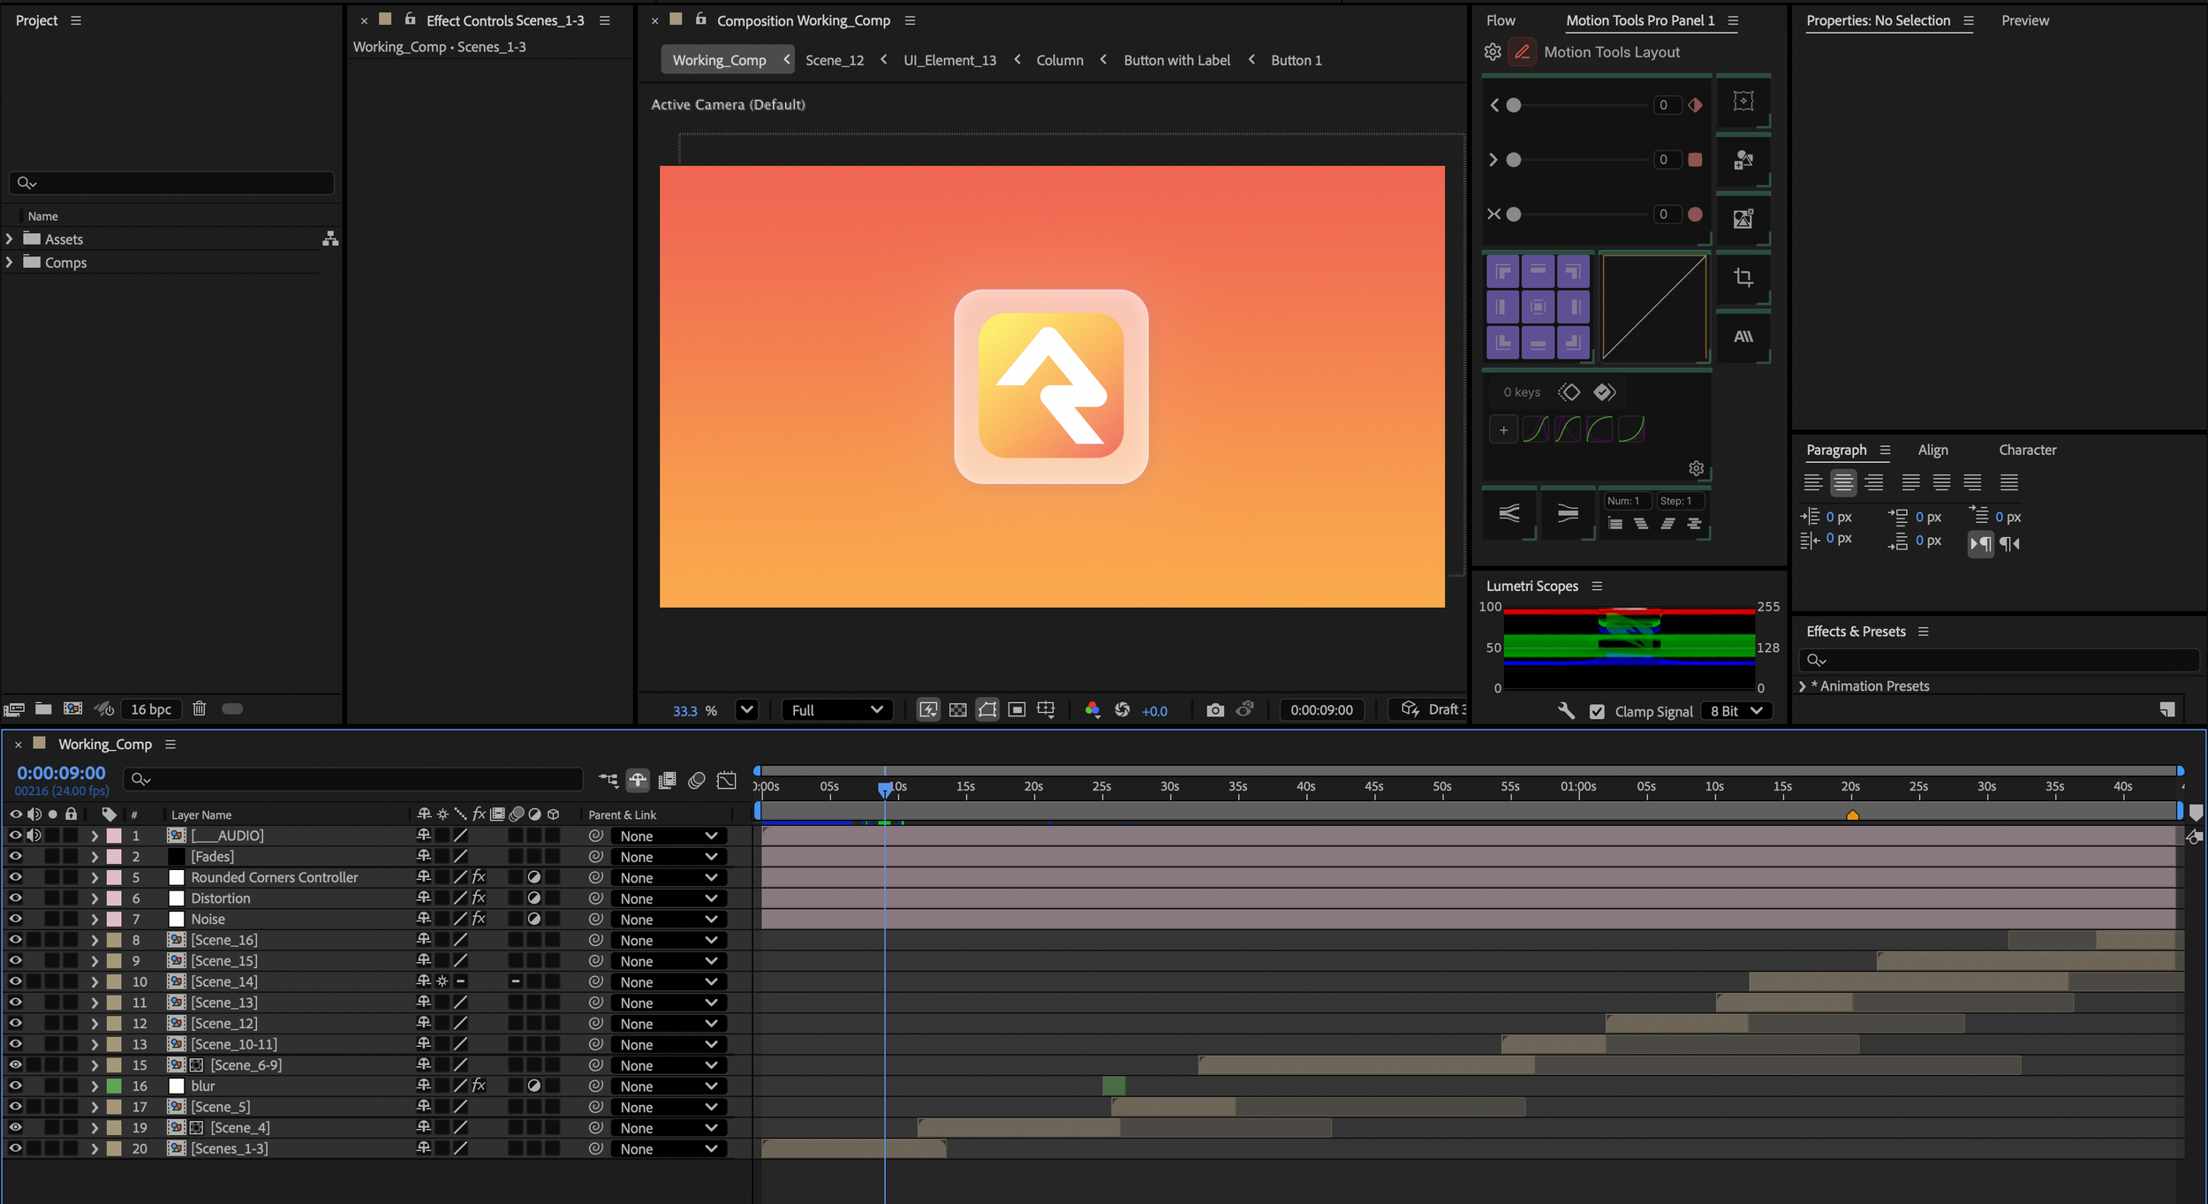Enable motion blur icon in timeline
This screenshot has height=1204, width=2208.
pyautogui.click(x=697, y=780)
